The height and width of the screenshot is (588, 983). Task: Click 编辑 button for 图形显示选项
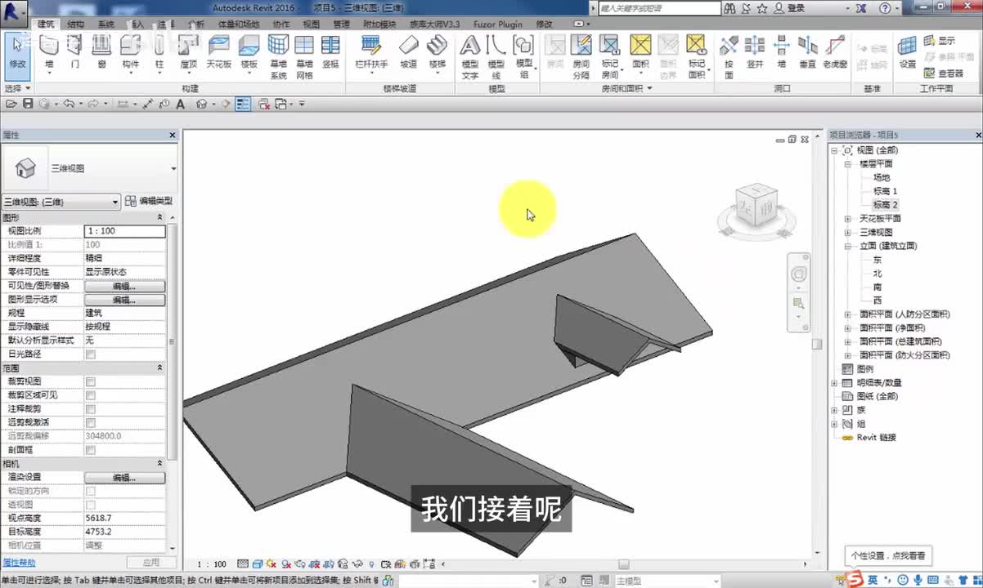coord(124,300)
